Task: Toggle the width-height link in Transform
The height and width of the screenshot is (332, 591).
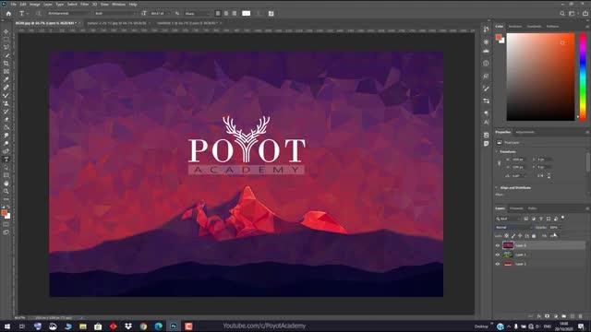Action: [499, 163]
